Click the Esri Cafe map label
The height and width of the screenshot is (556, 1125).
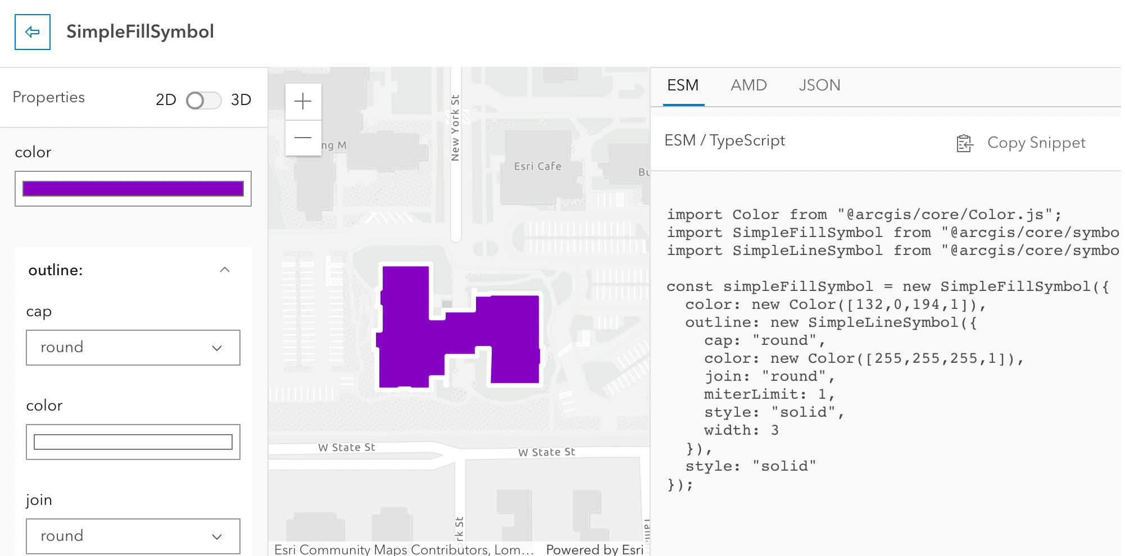[x=538, y=166]
